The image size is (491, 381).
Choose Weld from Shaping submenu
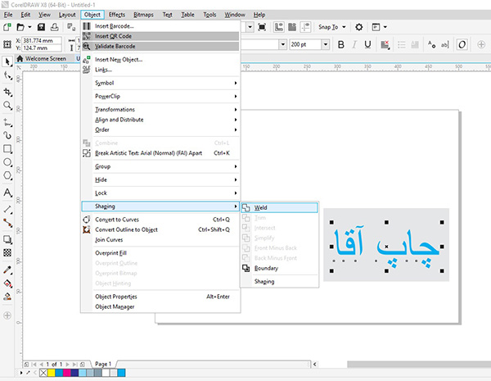point(280,207)
